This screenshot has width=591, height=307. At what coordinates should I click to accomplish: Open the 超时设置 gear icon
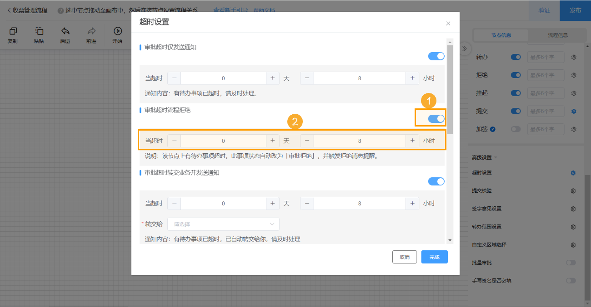click(574, 173)
